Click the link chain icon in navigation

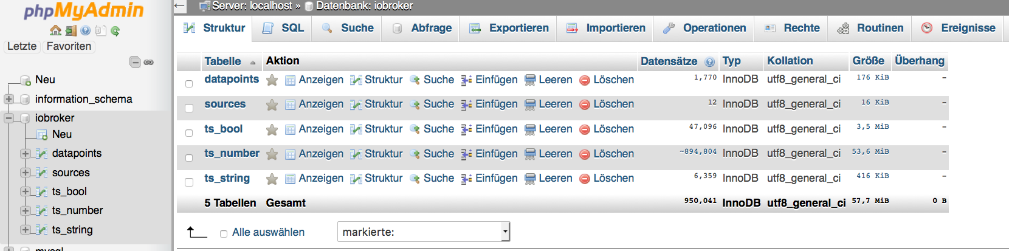coord(149,62)
